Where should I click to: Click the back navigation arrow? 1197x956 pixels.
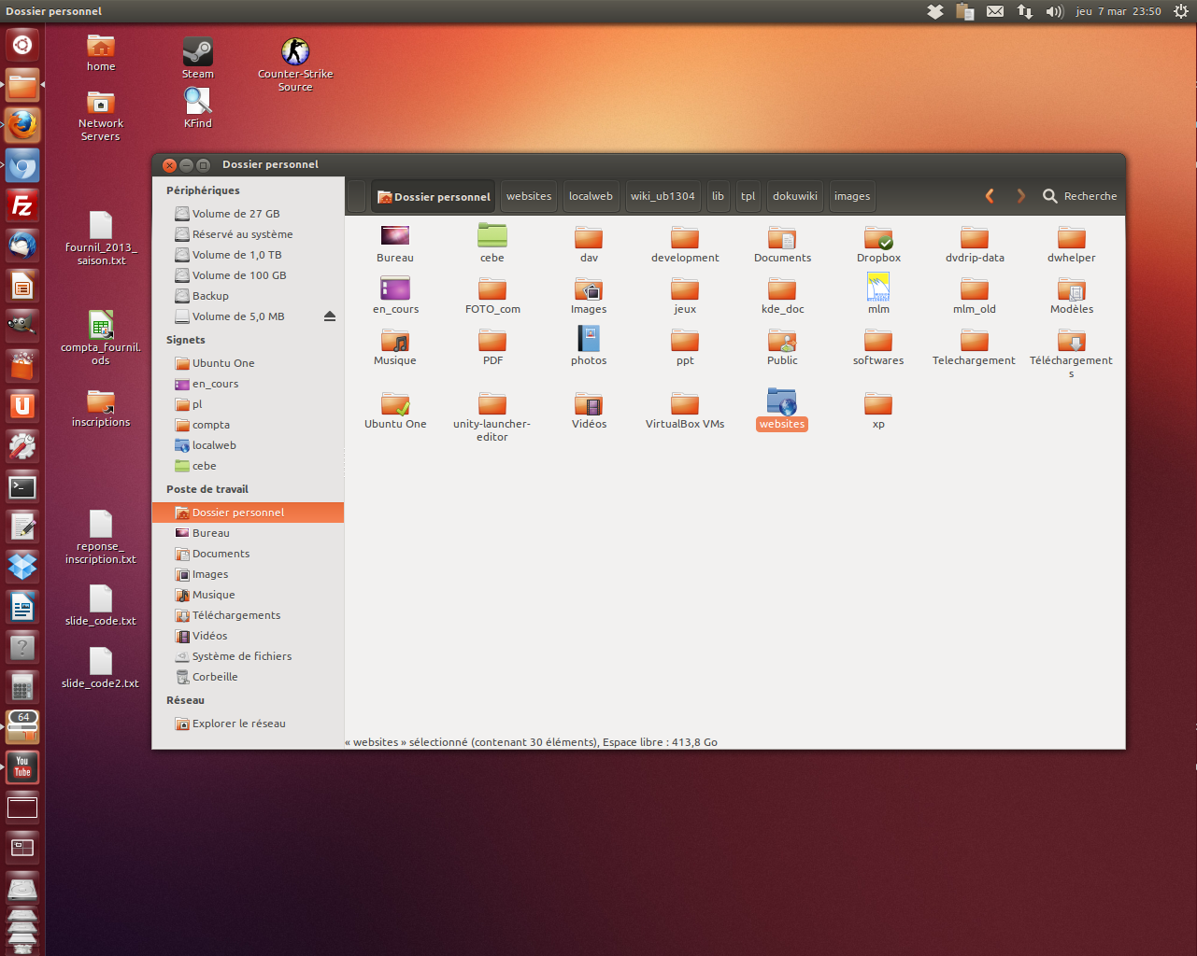coord(990,196)
